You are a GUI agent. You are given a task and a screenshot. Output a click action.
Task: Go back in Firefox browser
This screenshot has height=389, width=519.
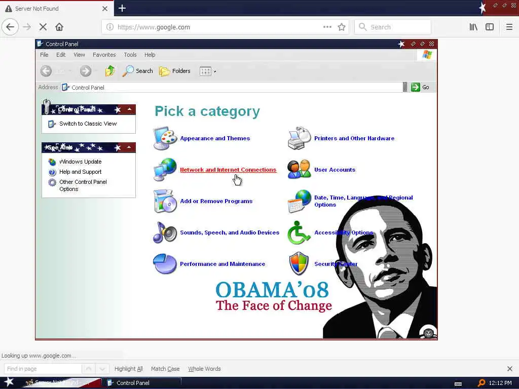click(10, 27)
